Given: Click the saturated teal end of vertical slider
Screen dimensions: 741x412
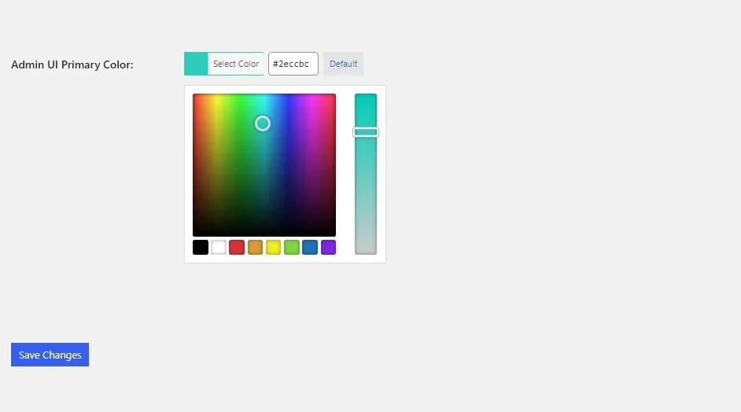Looking at the screenshot, I should (366, 98).
